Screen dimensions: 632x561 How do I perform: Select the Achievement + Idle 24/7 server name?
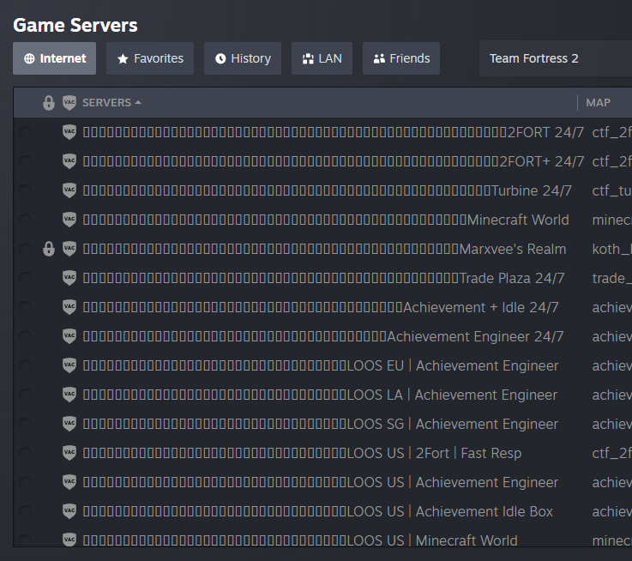[321, 307]
